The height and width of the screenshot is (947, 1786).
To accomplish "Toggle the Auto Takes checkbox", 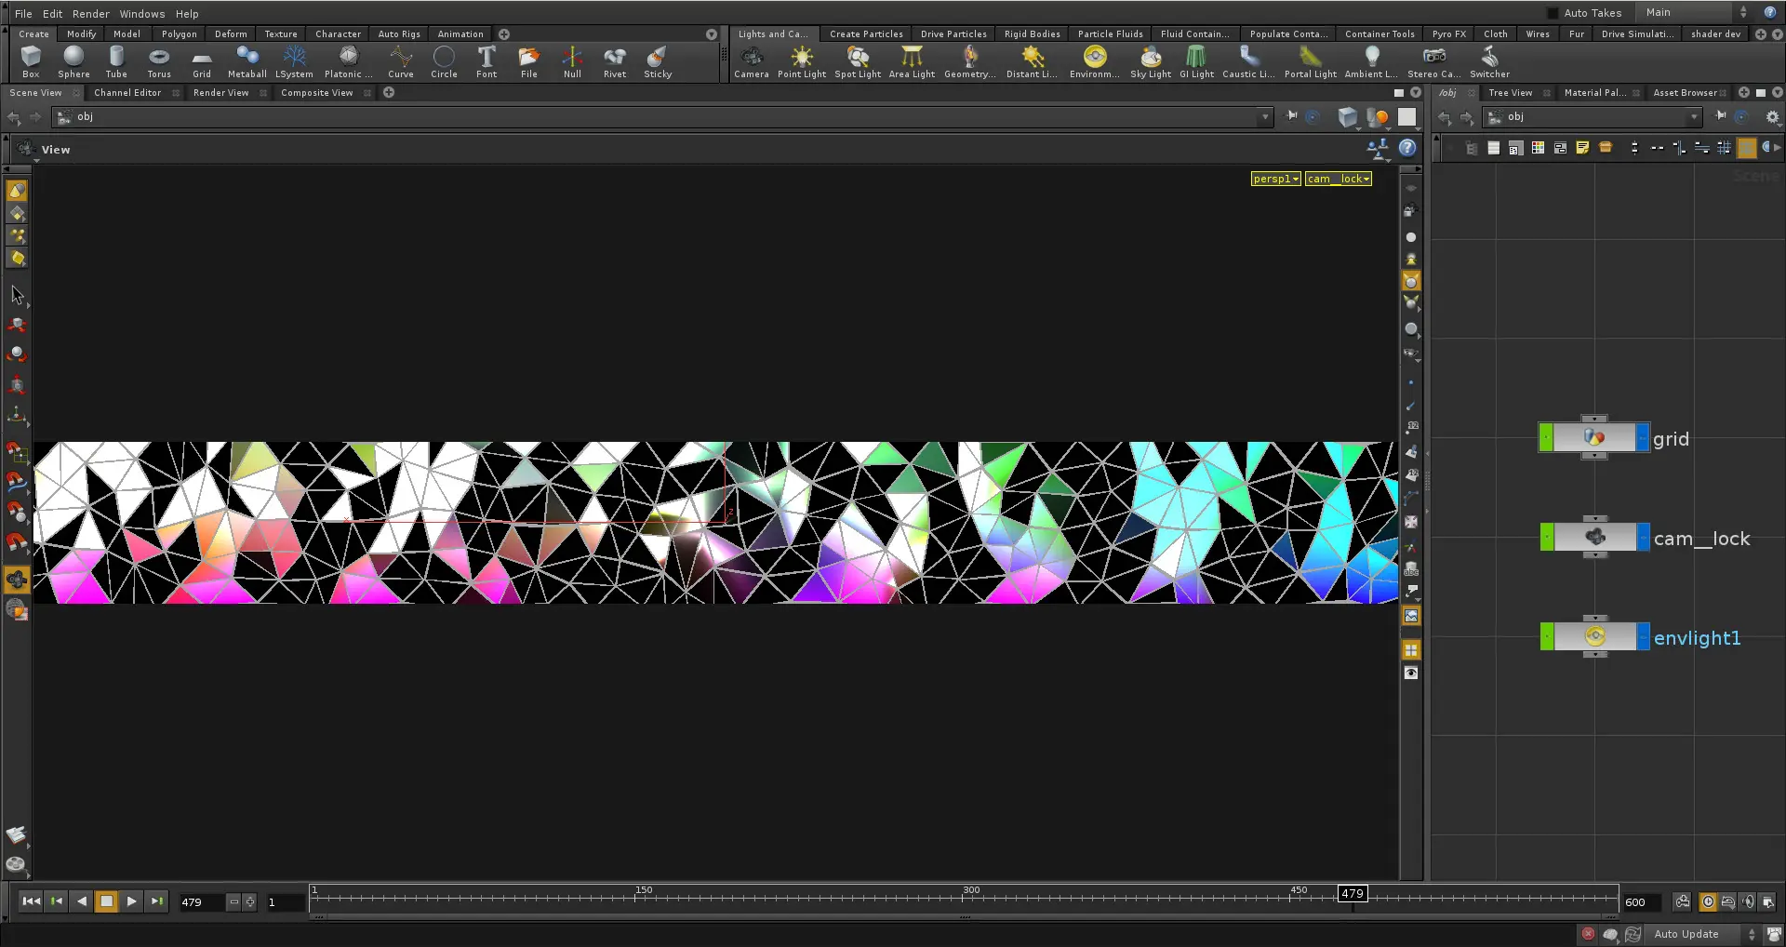I will tap(1553, 13).
